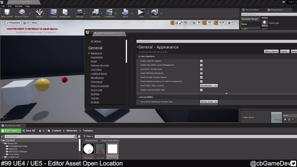The width and height of the screenshot is (297, 167).
Task: Enable the Enable Window Animations checkbox
Action: (x=201, y=73)
